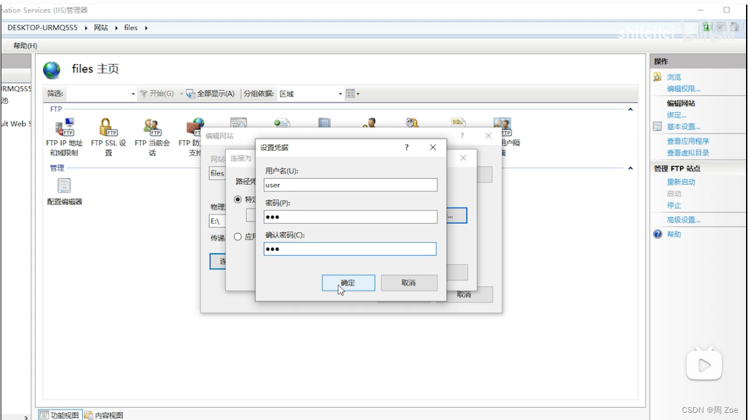Click the Browse link in actions

[x=674, y=77]
